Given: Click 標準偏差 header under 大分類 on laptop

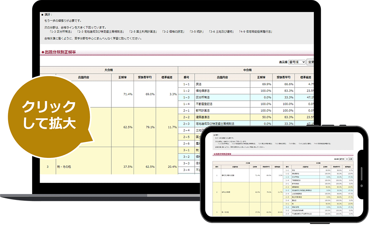Looking at the screenshot, I should click(x=167, y=77).
